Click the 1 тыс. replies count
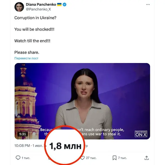This screenshot has width=165, height=165. point(26,158)
